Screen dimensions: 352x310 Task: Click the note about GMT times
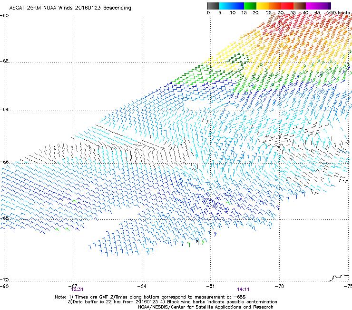click(150, 297)
